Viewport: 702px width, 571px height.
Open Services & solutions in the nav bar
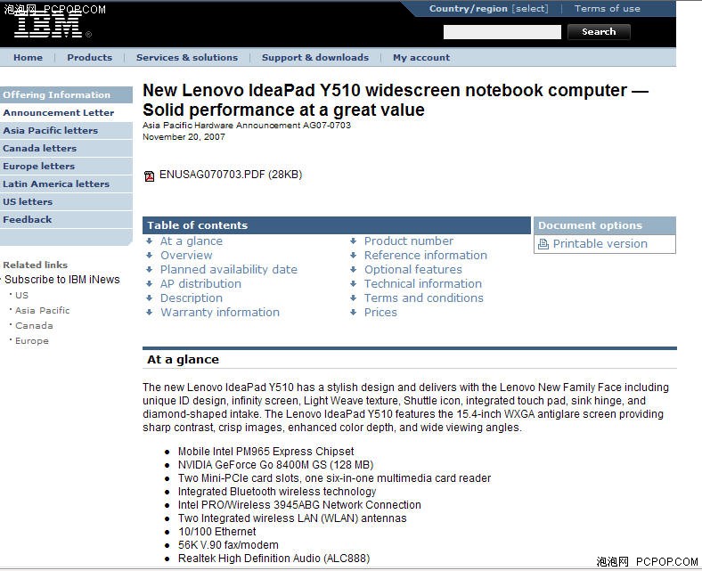187,57
